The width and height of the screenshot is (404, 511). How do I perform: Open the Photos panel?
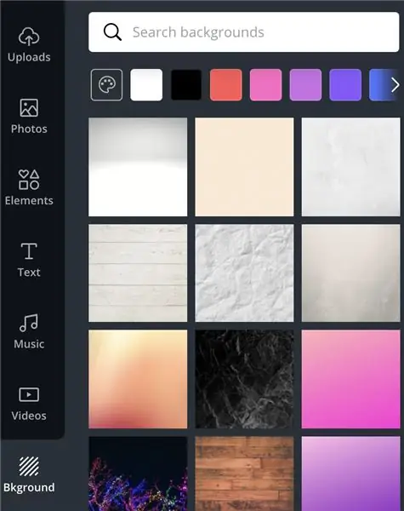(29, 117)
